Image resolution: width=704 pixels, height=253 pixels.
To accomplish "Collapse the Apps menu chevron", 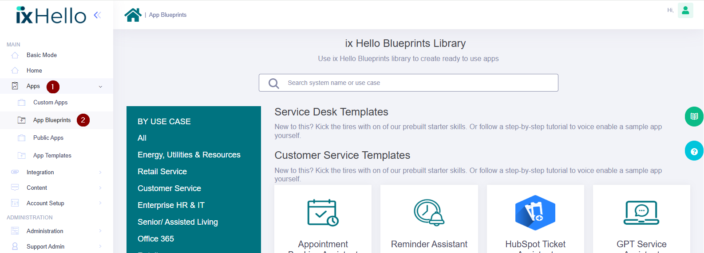I will point(100,87).
